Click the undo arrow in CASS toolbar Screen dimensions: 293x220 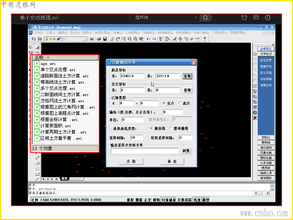148,39
